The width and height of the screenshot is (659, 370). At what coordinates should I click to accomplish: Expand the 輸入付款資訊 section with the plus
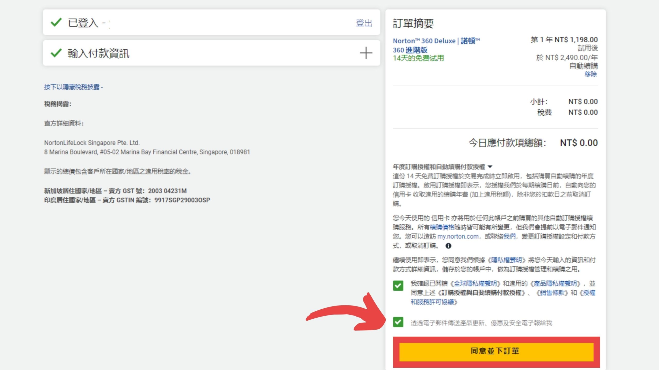(x=366, y=53)
